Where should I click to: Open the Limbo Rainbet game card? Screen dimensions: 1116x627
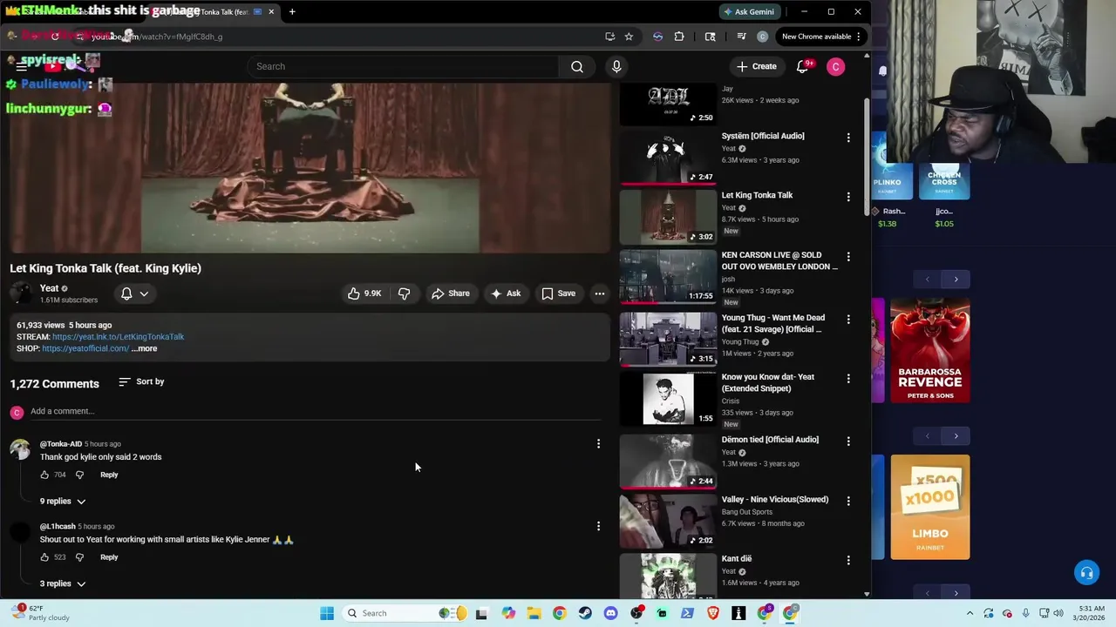coord(929,507)
